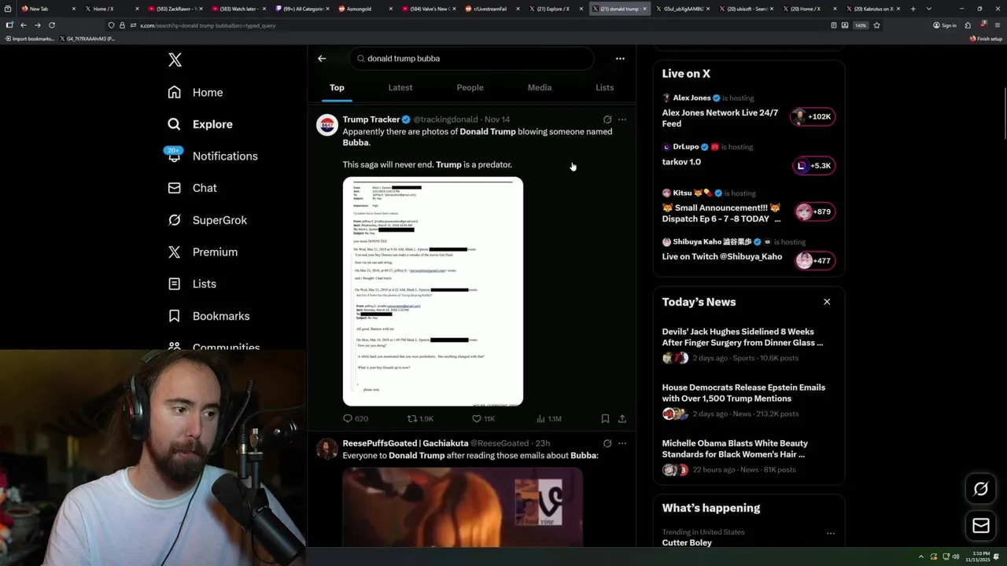Reply to Trump Tracker post (620)
The image size is (1007, 566).
pos(356,419)
